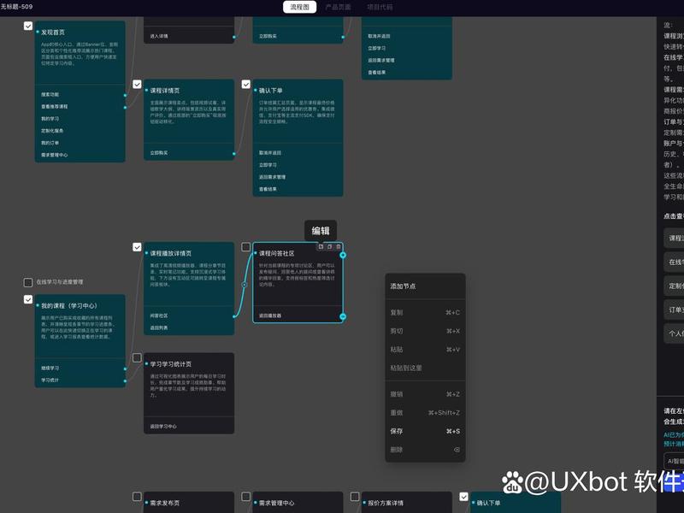Choose 删除 from the context menu
684x513 pixels.
coord(425,450)
